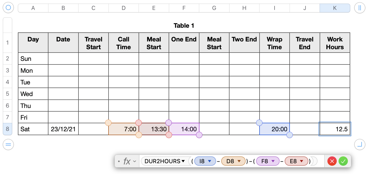Screen dimensions: 373x174
Task: Click the date cell 23/12/21
Action: [x=63, y=129]
